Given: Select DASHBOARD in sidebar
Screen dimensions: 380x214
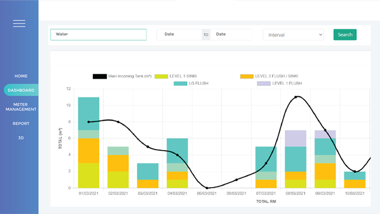Looking at the screenshot, I should coord(21,90).
